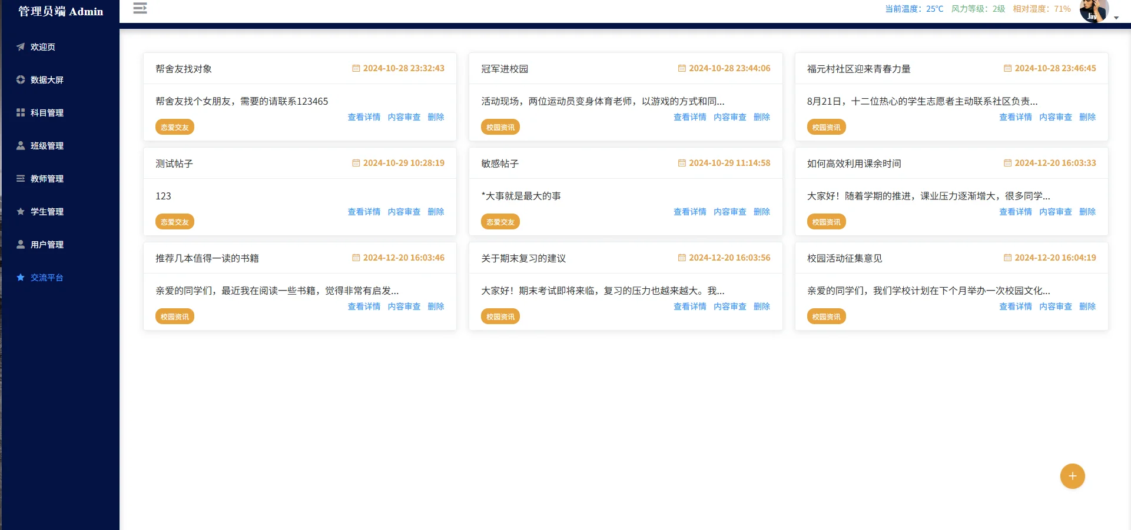Open the avatar dropdown arrow at top right
Screen dimensions: 1131x530
click(x=1116, y=18)
